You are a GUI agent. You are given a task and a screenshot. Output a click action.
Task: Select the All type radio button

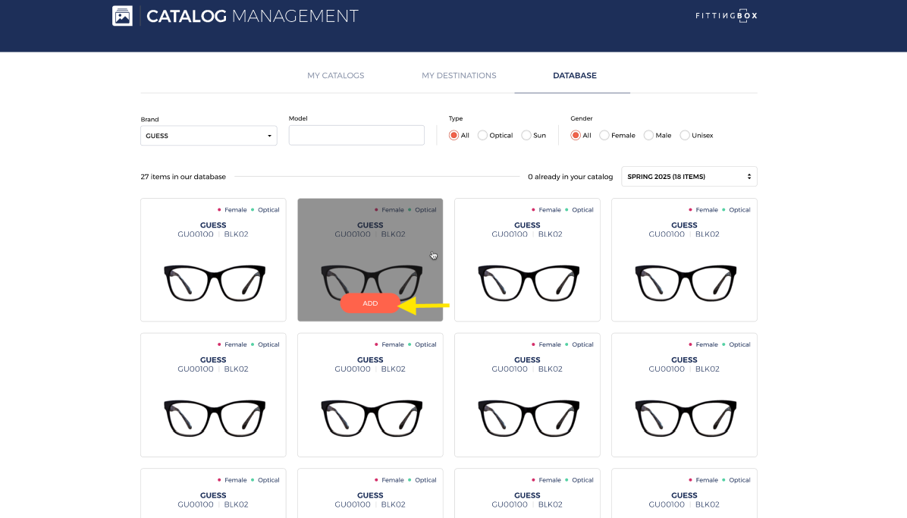coord(454,136)
